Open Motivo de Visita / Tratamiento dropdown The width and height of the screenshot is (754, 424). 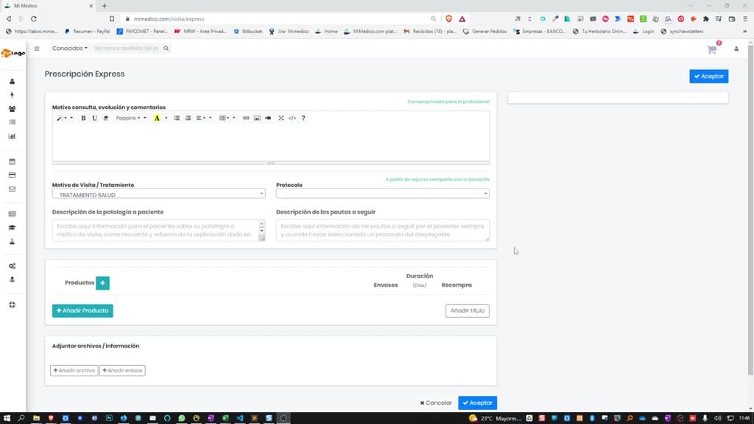click(159, 194)
